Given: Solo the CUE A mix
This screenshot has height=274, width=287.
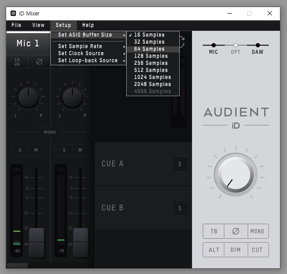Looking at the screenshot, I should 180,164.
